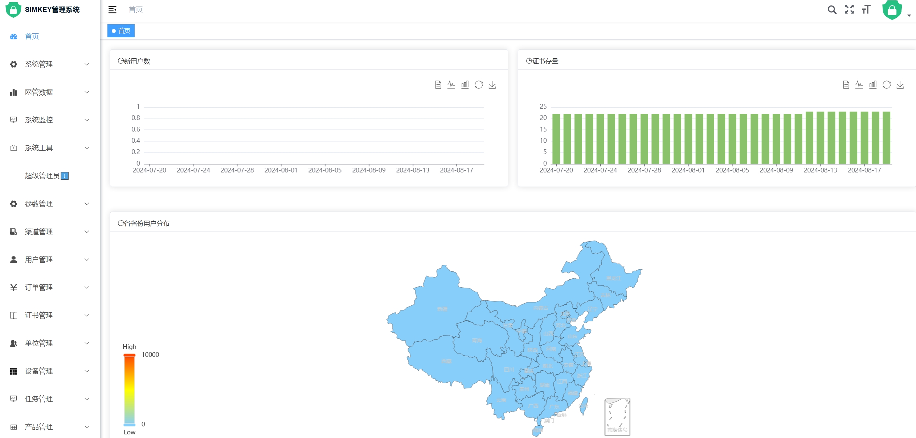
Task: Collapse the sidebar with hamburger icon
Action: 113,10
